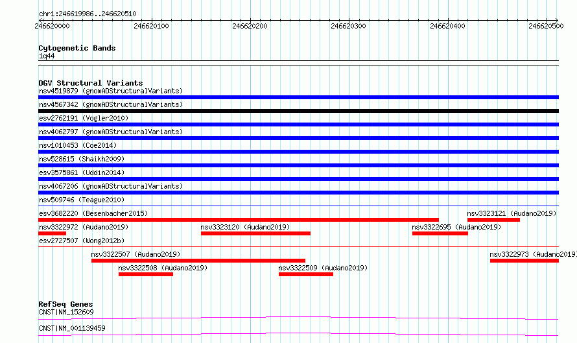Screen dimensions: 577x343
Task: Click ruler position 246620100
Action: click(x=151, y=26)
